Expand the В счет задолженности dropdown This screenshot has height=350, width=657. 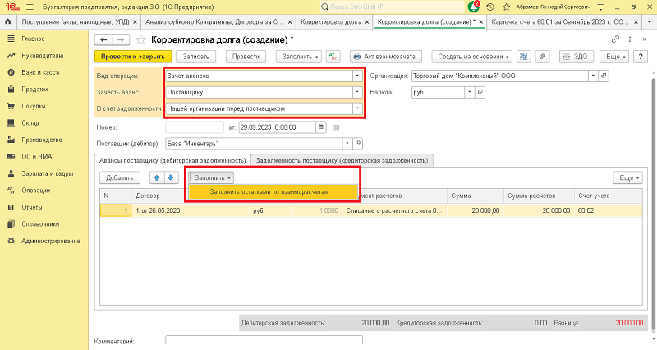[357, 108]
